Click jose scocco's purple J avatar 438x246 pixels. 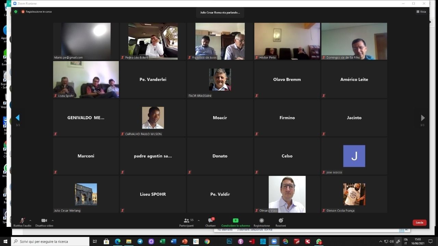pos(354,156)
